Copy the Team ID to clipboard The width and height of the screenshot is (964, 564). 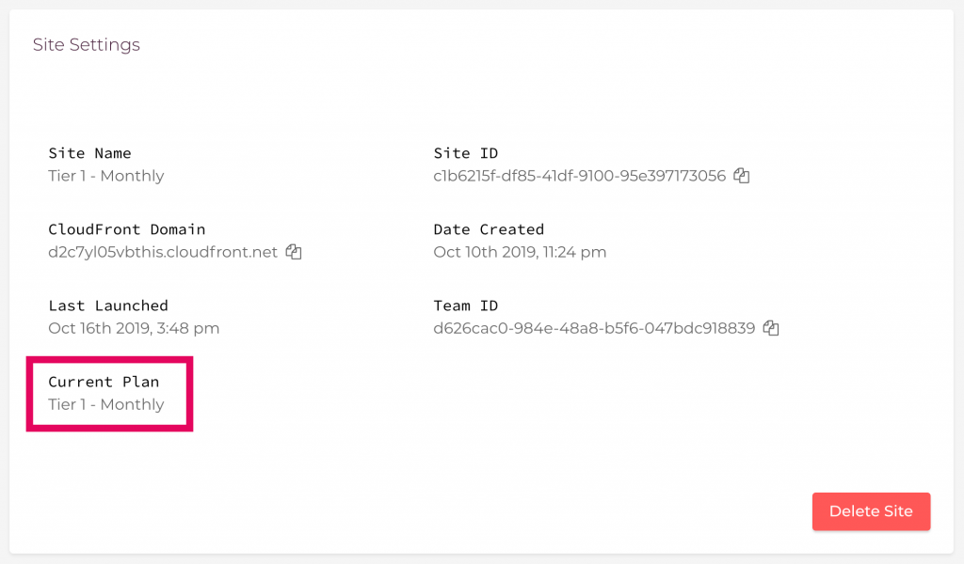click(x=771, y=328)
